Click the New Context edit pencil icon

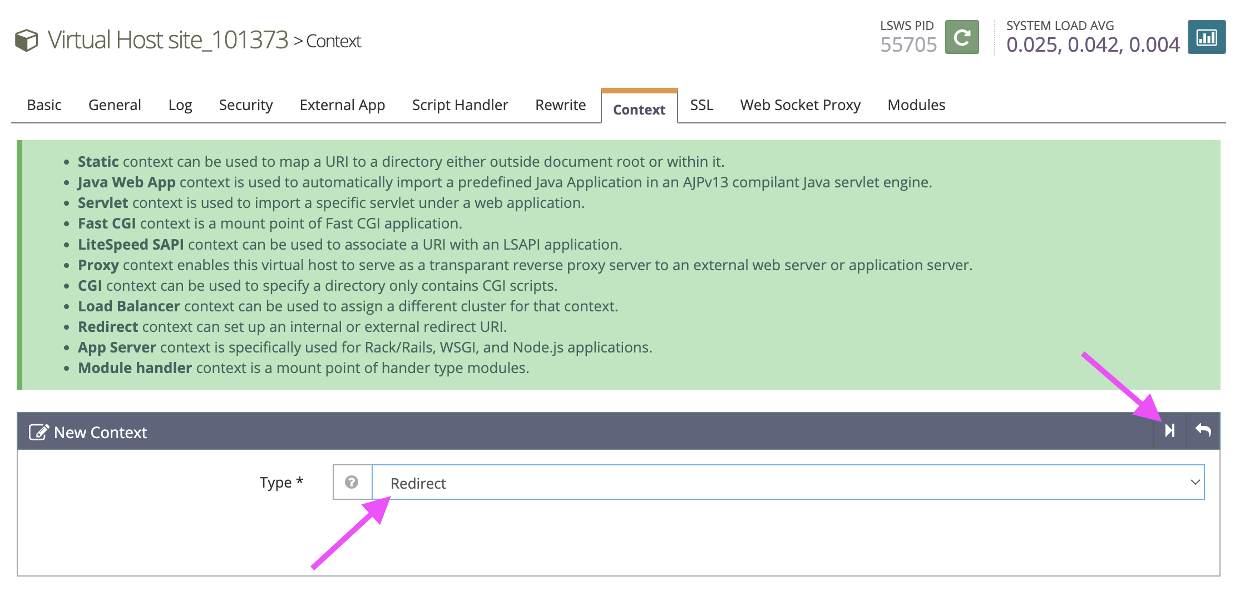[38, 432]
